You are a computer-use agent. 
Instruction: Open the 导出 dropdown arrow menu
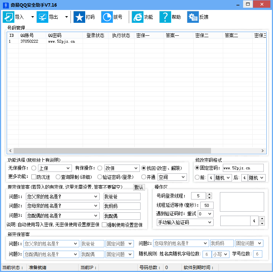click(x=66, y=17)
